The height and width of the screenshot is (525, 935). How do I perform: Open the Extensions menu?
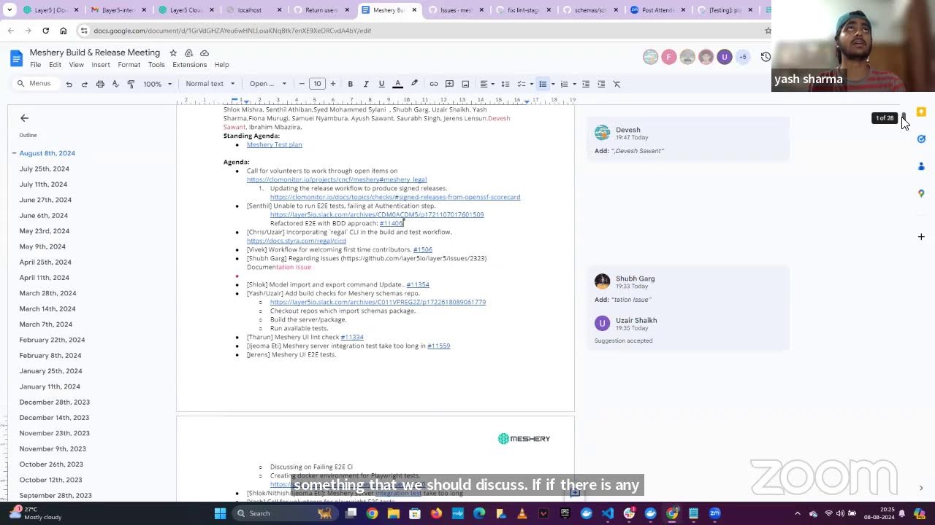[x=190, y=65]
